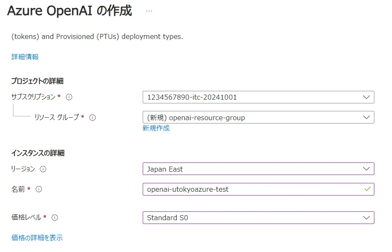Image resolution: width=392 pixels, height=252 pixels.
Task: Click the info icon beside 価格レベル
Action: 55,218
